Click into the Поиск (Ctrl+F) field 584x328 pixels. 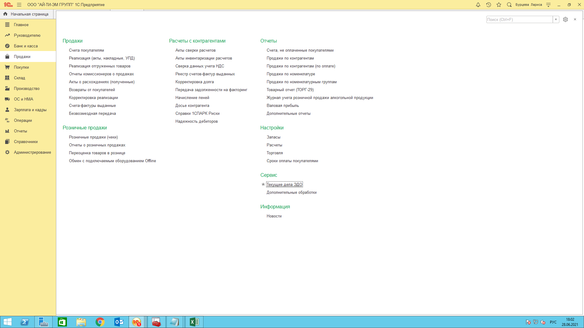519,19
